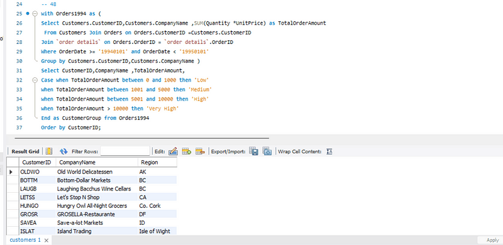
Task: Place cursor on the '-- 48' comment
Action: (x=49, y=4)
